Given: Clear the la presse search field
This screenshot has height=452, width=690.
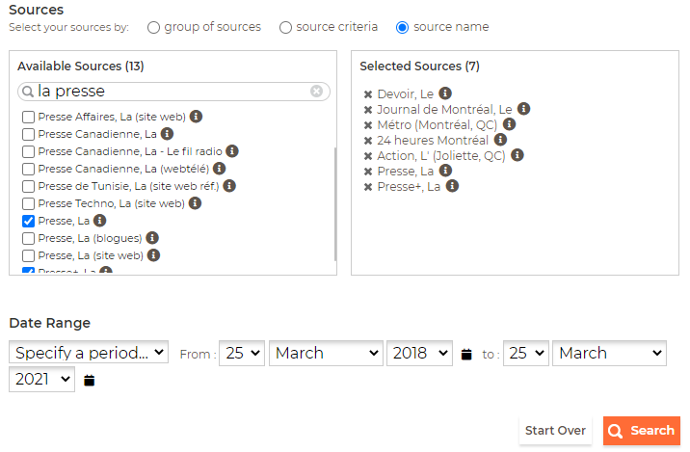Looking at the screenshot, I should 316,92.
